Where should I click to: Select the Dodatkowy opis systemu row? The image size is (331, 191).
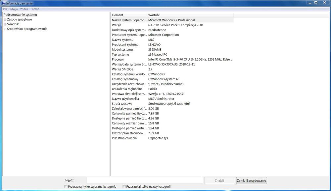click(172, 30)
